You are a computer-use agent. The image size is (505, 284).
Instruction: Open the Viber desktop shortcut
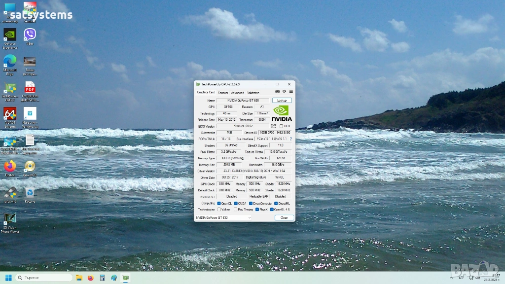30,35
